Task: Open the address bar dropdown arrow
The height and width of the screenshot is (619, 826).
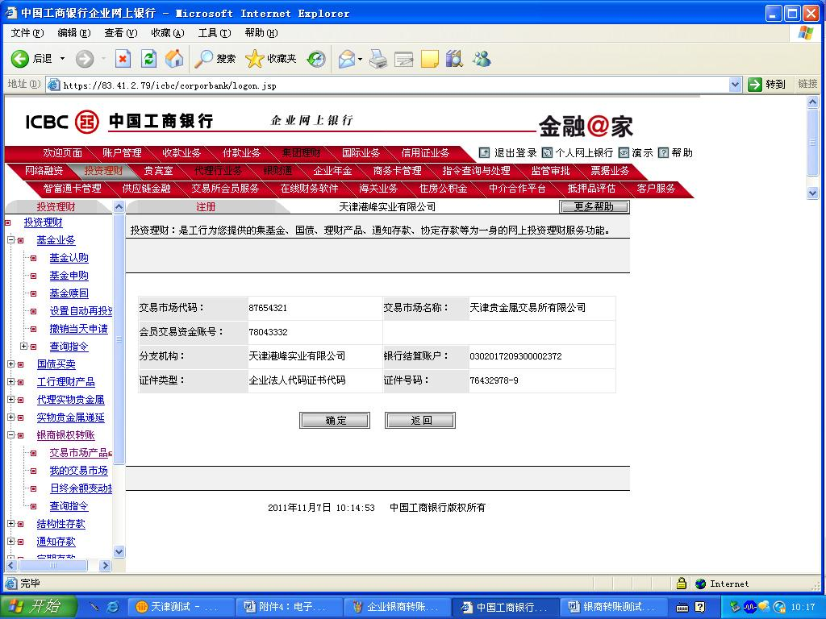Action: click(x=736, y=84)
